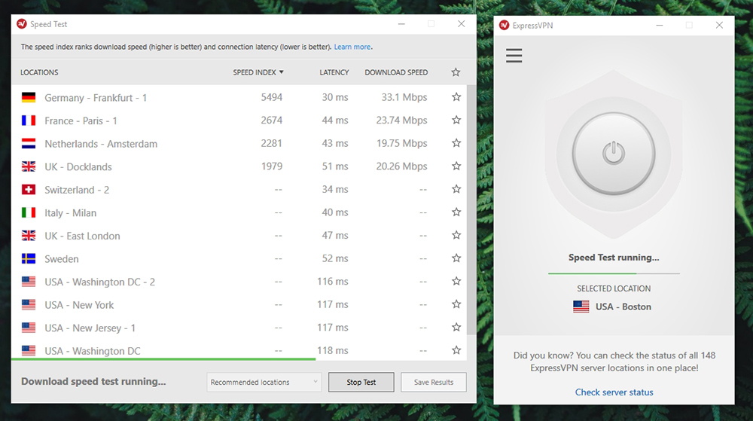Sort by Locations column header
753x421 pixels.
click(39, 72)
